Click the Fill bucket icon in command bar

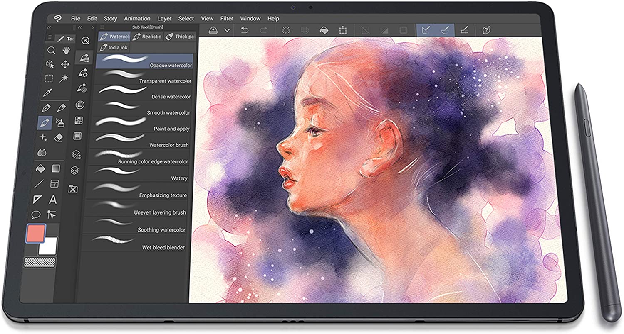pyautogui.click(x=324, y=30)
